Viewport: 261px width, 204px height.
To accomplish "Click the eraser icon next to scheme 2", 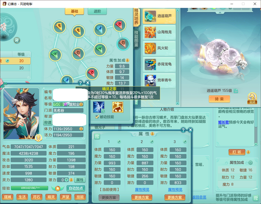I will tap(152, 142).
